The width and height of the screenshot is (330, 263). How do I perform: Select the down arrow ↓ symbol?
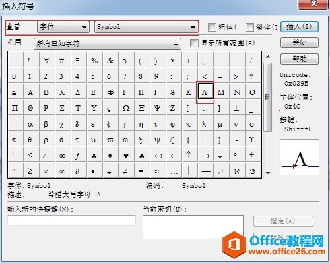220,155
